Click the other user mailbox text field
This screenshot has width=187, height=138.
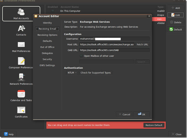[x=107, y=62]
